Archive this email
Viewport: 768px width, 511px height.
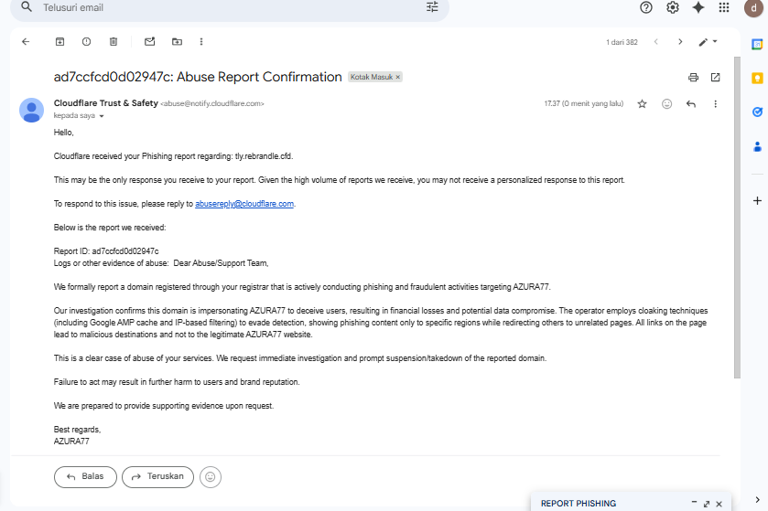pos(59,41)
